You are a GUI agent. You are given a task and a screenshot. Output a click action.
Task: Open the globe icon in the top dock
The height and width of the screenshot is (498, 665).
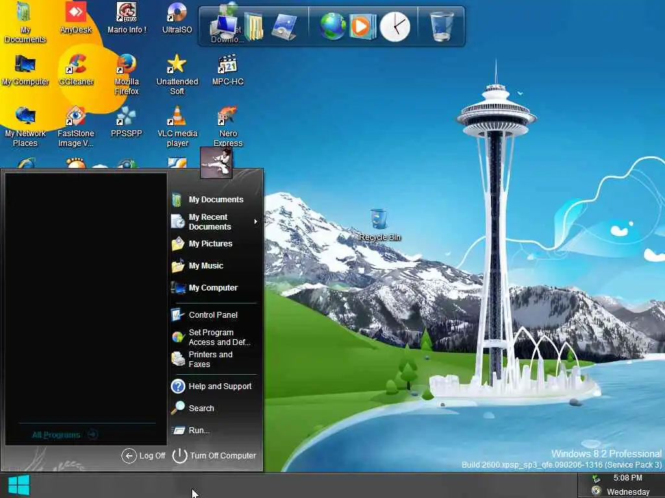332,26
